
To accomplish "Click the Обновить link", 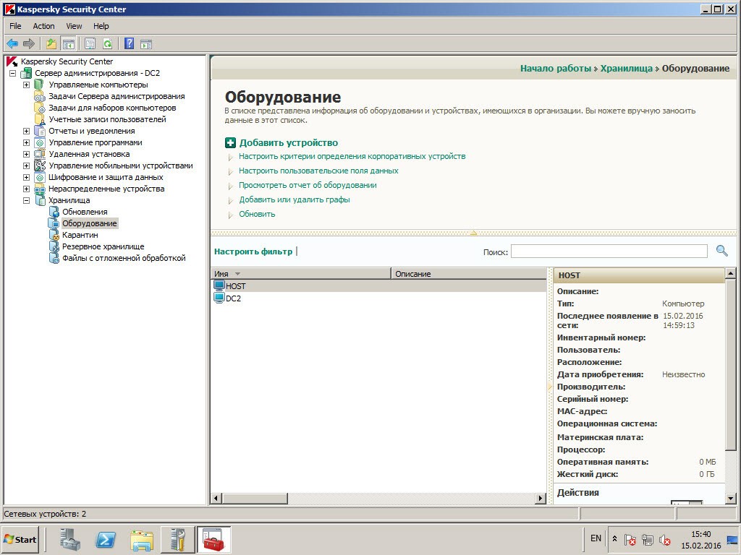I will tap(257, 214).
